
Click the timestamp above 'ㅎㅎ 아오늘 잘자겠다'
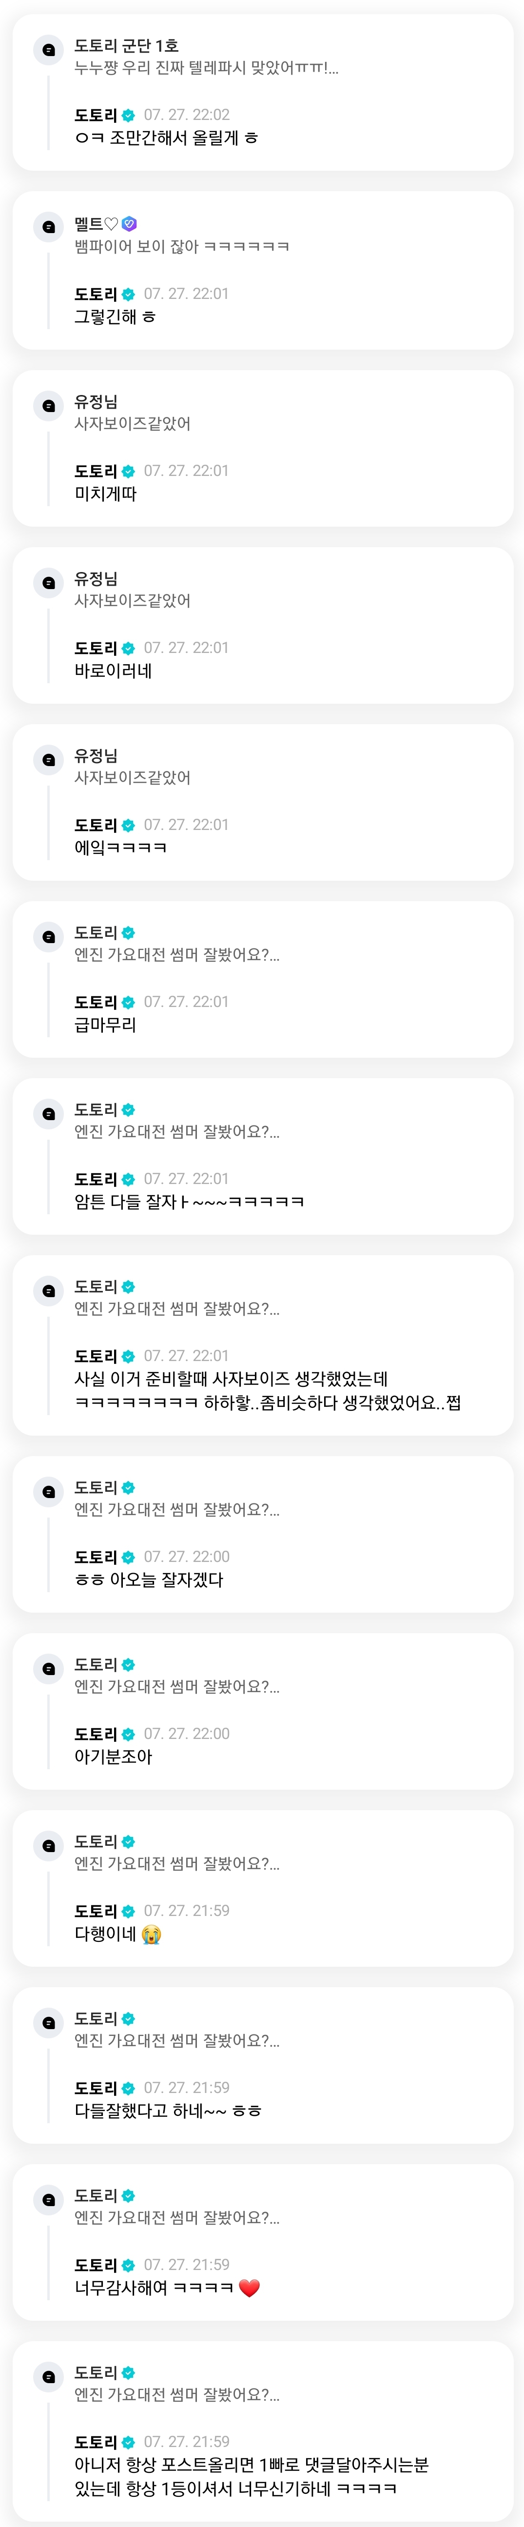186,1556
